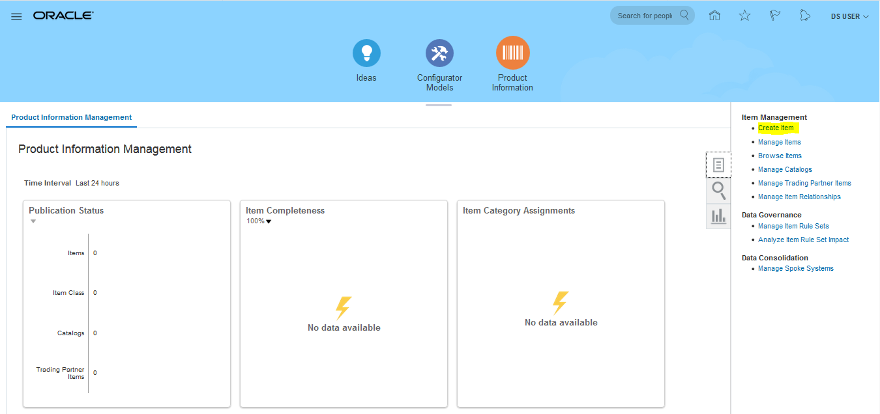The height and width of the screenshot is (414, 880).
Task: Click the Item Completeness card title
Action: [285, 210]
